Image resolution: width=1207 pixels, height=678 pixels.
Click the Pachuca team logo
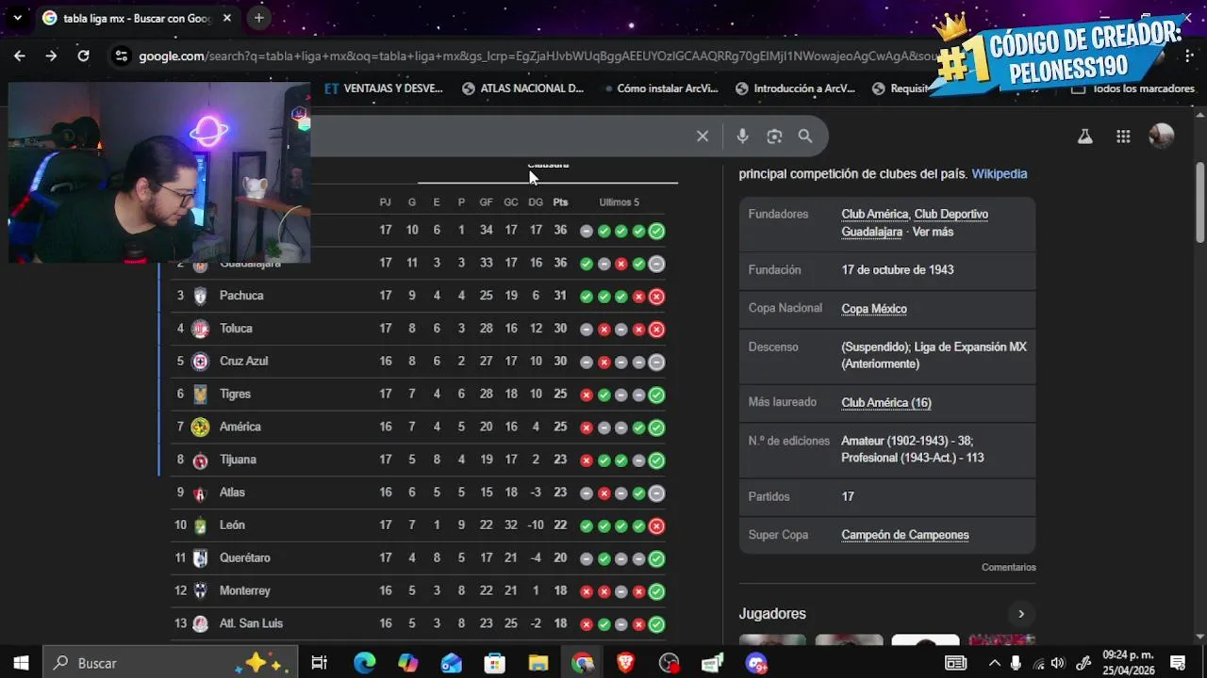click(x=200, y=296)
